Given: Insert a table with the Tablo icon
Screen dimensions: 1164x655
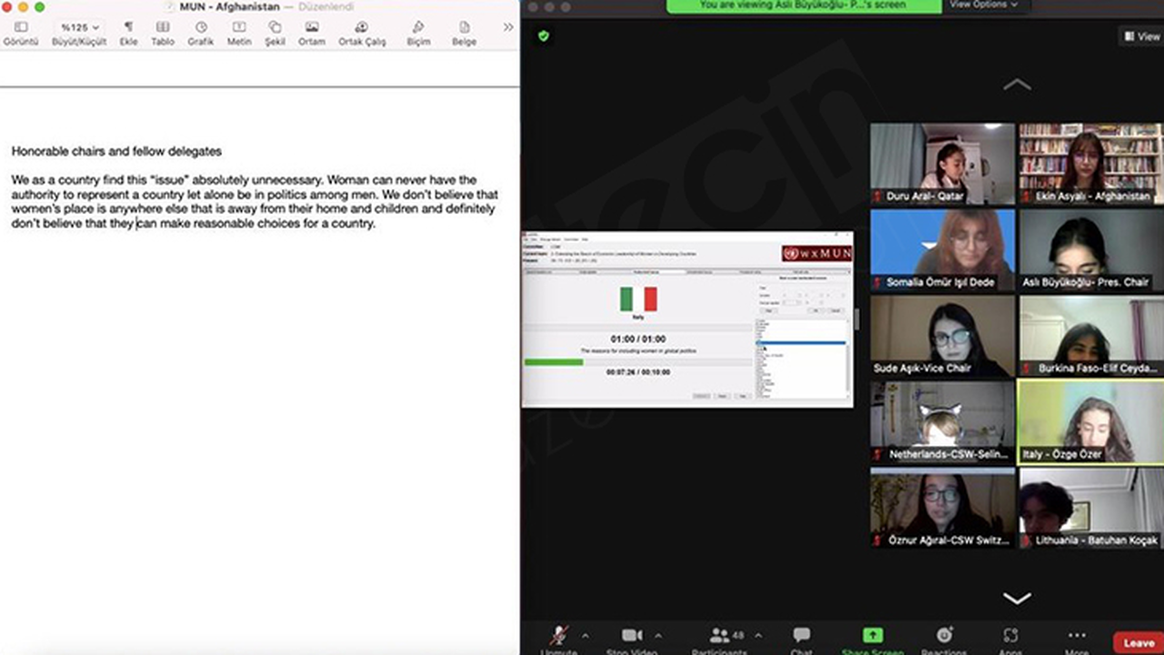Looking at the screenshot, I should [163, 27].
